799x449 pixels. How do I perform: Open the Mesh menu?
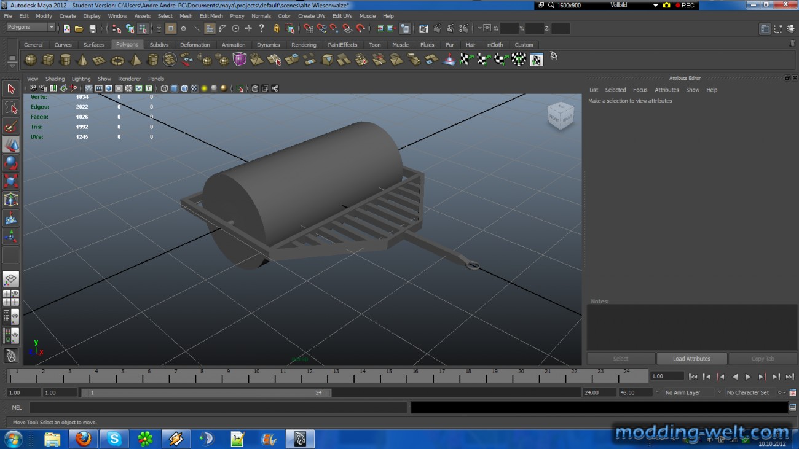pyautogui.click(x=186, y=16)
